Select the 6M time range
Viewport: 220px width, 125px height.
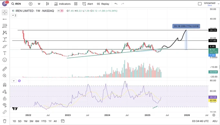(x=37, y=121)
